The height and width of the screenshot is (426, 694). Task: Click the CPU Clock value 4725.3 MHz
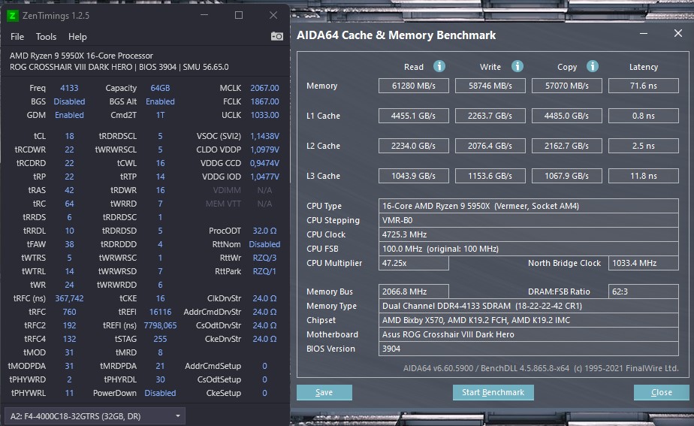click(x=529, y=234)
